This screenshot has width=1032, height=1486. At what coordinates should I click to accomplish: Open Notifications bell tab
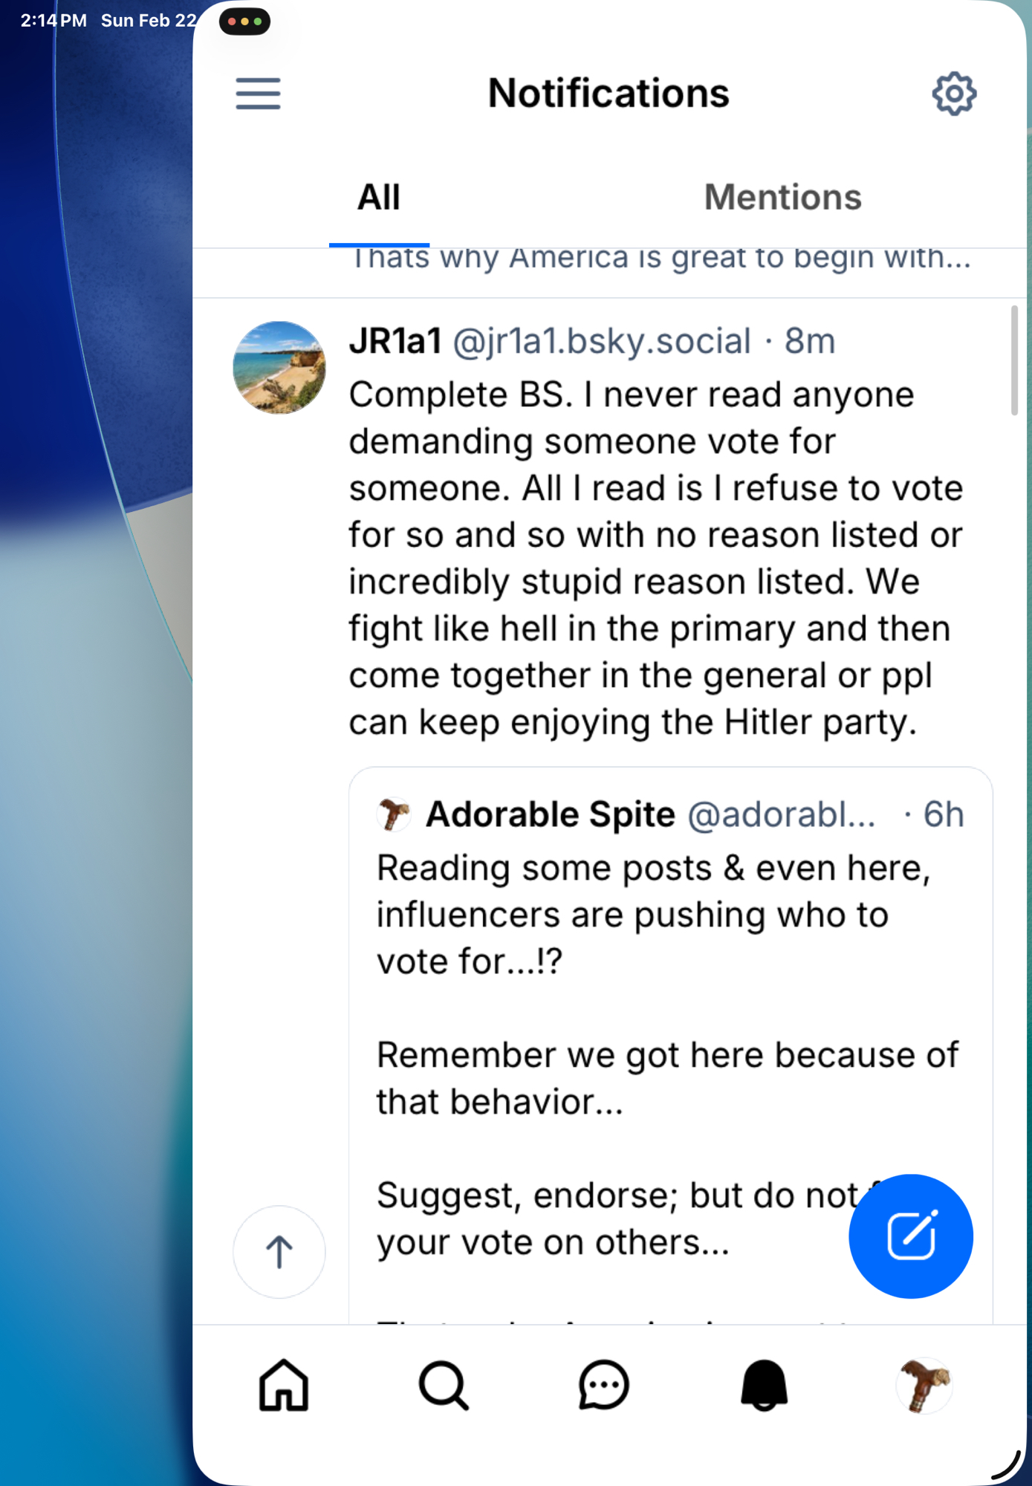[764, 1386]
